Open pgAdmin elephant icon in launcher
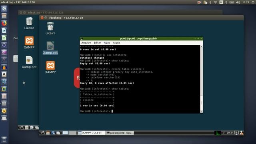This screenshot has width=256, height=144. (x=4, y=82)
